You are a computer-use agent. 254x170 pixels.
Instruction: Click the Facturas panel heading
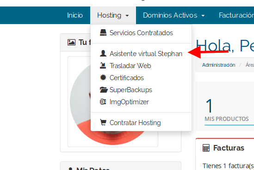point(229,148)
